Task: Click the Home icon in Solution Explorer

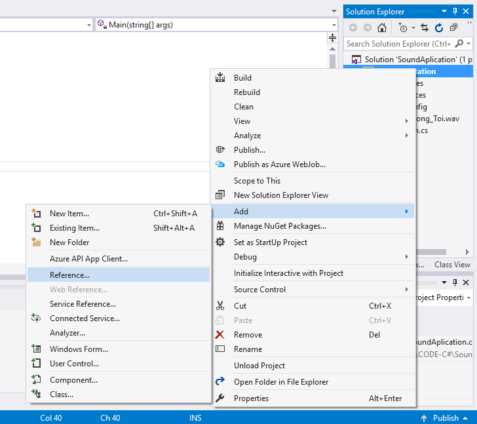Action: coord(382,28)
